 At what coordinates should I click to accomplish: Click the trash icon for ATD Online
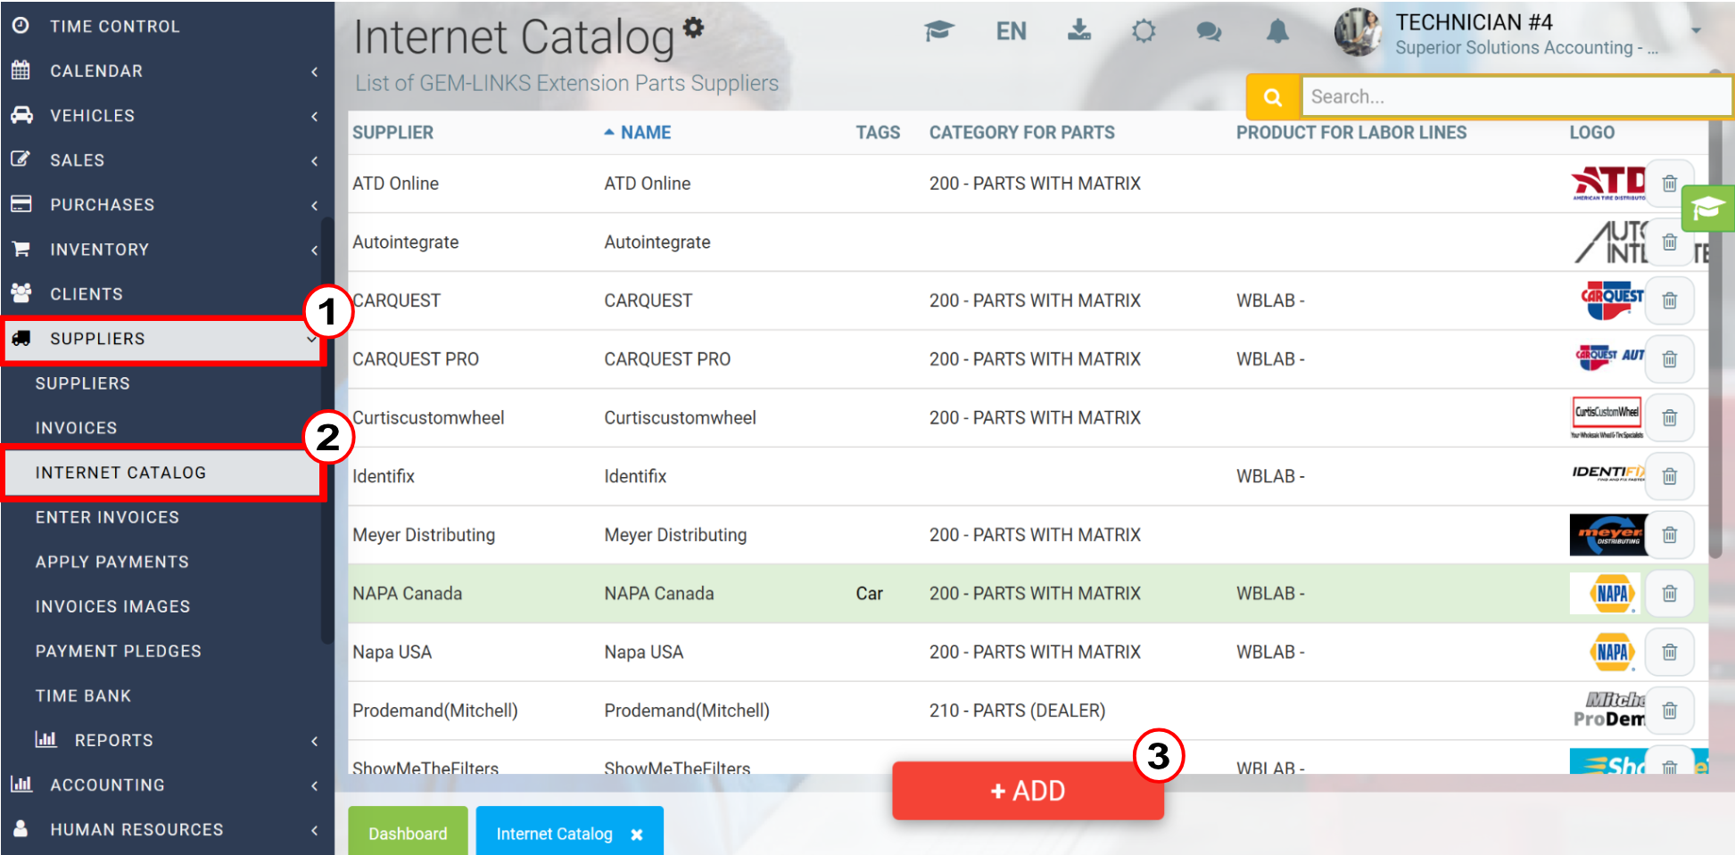[1670, 184]
